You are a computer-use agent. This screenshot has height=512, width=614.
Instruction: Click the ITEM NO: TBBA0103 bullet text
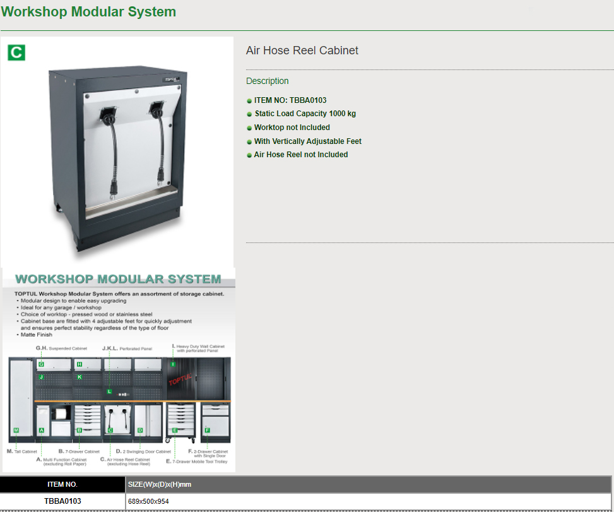pos(290,100)
